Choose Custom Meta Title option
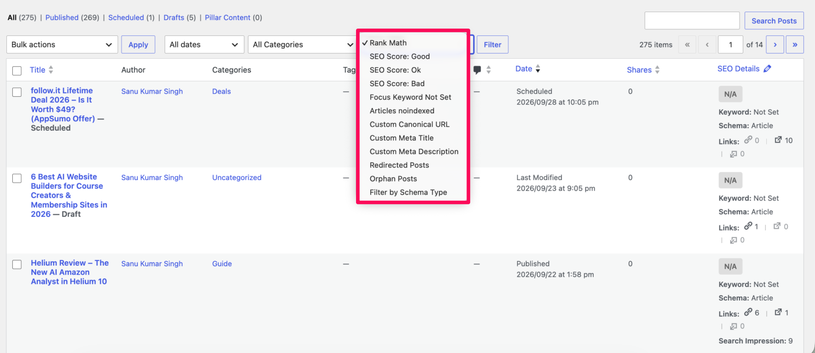The width and height of the screenshot is (815, 353). [x=413, y=138]
